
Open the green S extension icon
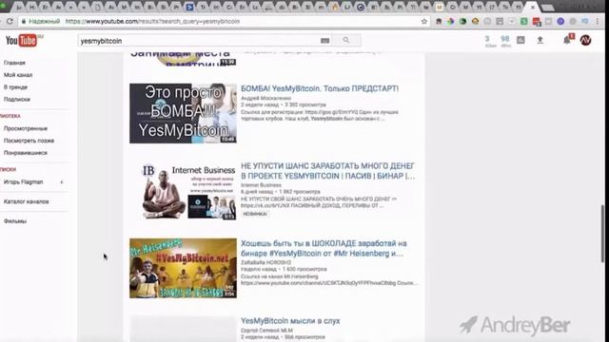[x=524, y=21]
